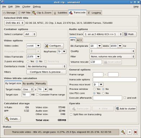Cancel the transcode with the red X
Viewport: 141px width, 138px height.
pyautogui.click(x=135, y=132)
